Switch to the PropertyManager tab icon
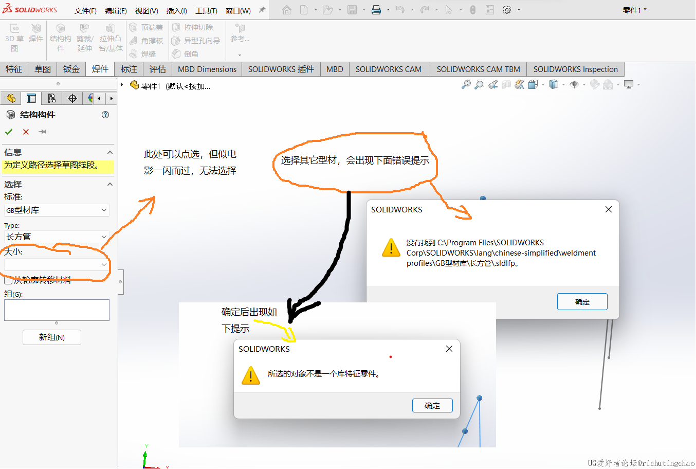The image size is (696, 469). click(31, 98)
